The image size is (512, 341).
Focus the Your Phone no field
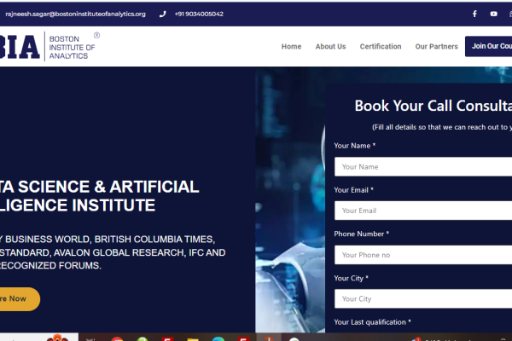pyautogui.click(x=423, y=255)
